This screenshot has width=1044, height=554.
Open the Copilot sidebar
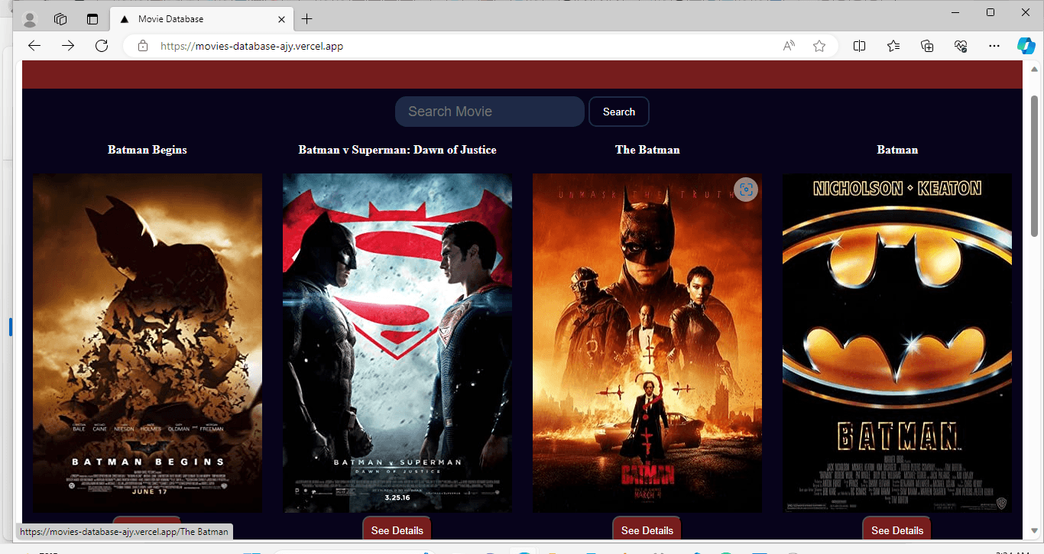point(1026,46)
